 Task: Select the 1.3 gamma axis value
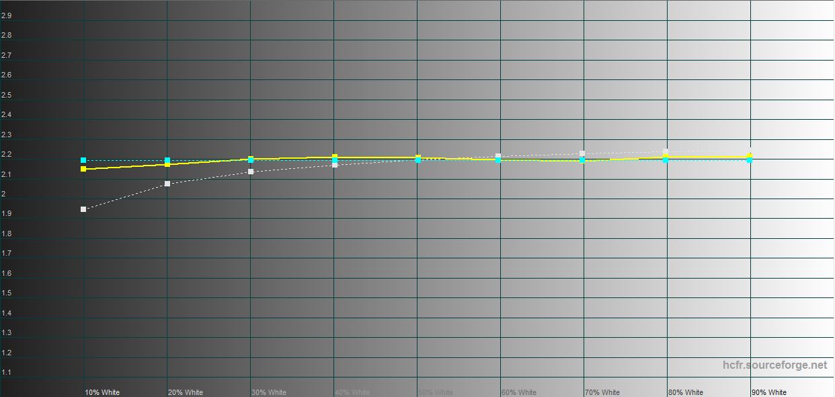(6, 333)
